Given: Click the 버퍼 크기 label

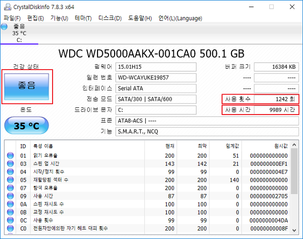Looking at the screenshot, I should click(238, 67).
